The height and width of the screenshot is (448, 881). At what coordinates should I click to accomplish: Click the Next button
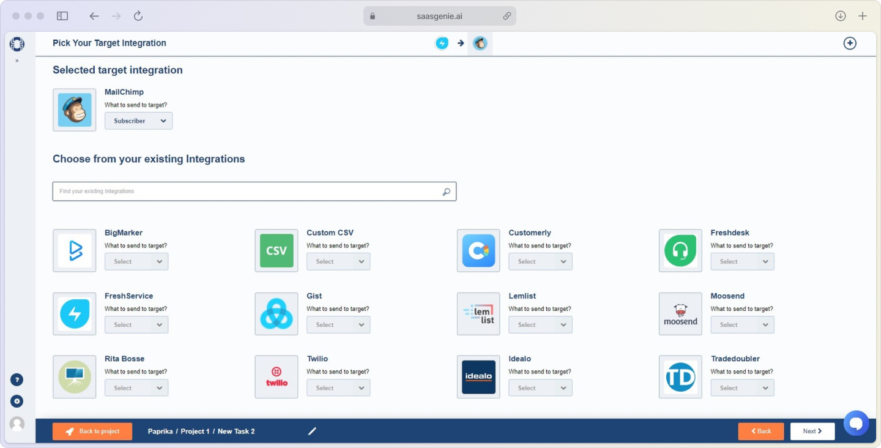812,431
